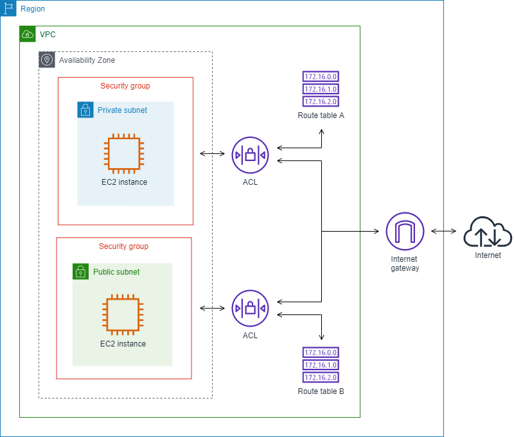Click Security group label above Public subnet
The height and width of the screenshot is (437, 514).
click(x=123, y=246)
